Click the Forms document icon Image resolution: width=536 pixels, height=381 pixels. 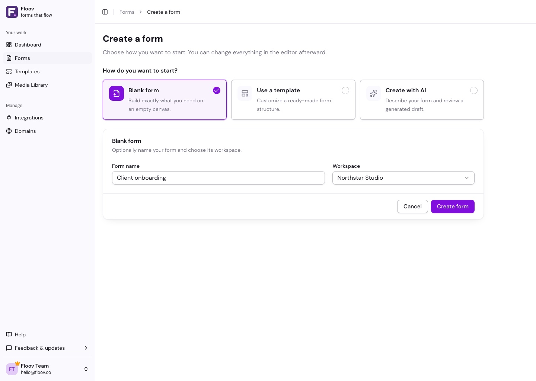[x=9, y=58]
